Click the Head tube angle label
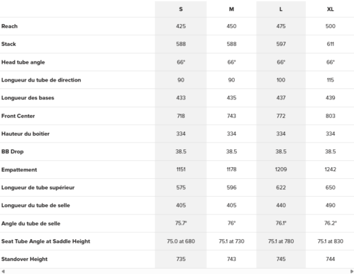The width and height of the screenshot is (354, 274). [x=23, y=62]
